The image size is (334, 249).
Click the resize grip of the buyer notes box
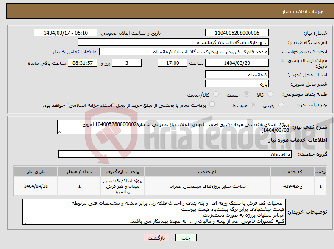pyautogui.click(x=25, y=223)
